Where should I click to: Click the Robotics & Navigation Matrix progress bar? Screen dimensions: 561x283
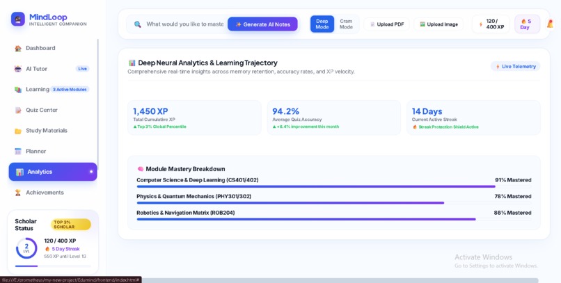pos(334,220)
